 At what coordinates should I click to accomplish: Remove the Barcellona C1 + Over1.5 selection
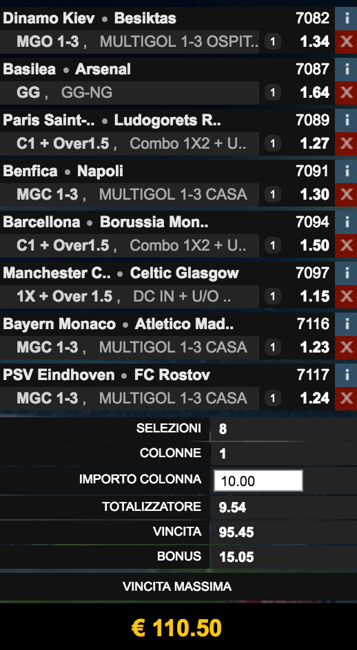coord(346,246)
